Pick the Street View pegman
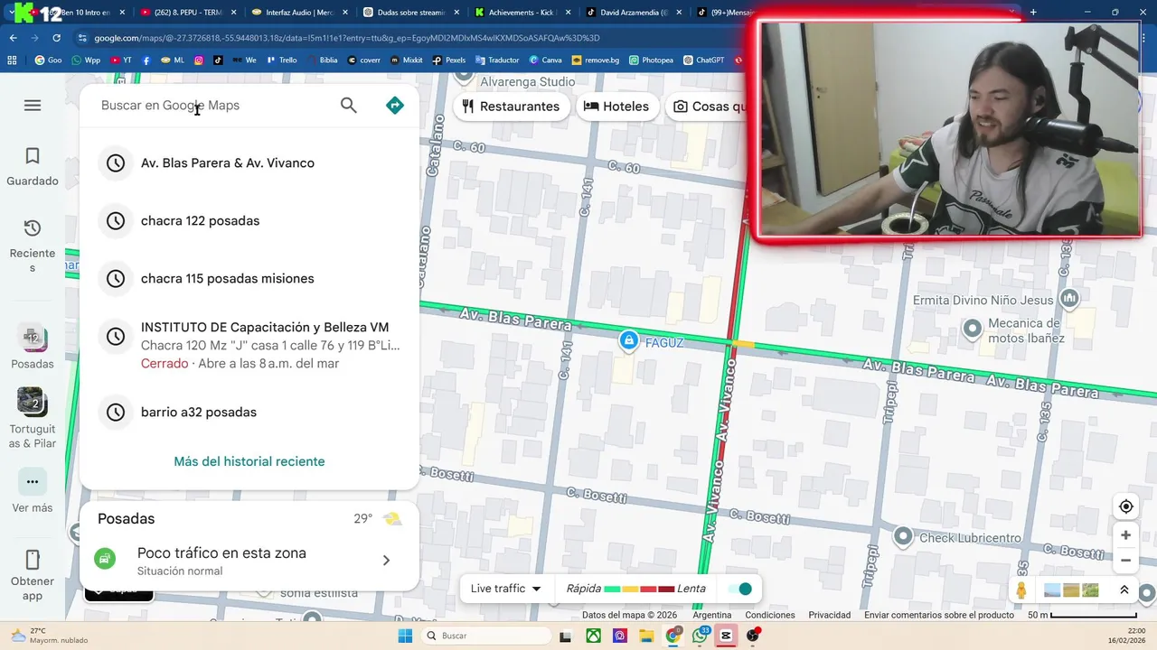Viewport: 1157px width, 650px height. (1021, 590)
